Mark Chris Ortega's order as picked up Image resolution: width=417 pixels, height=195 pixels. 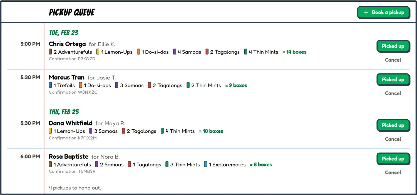pos(393,46)
